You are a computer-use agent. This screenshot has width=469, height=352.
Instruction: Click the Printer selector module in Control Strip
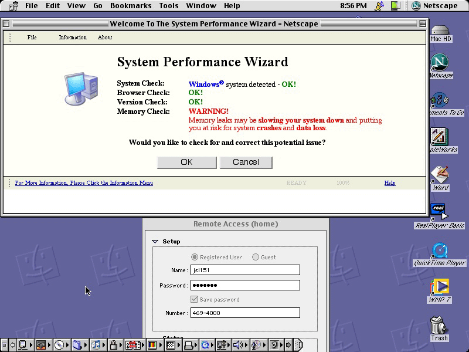pos(188,345)
